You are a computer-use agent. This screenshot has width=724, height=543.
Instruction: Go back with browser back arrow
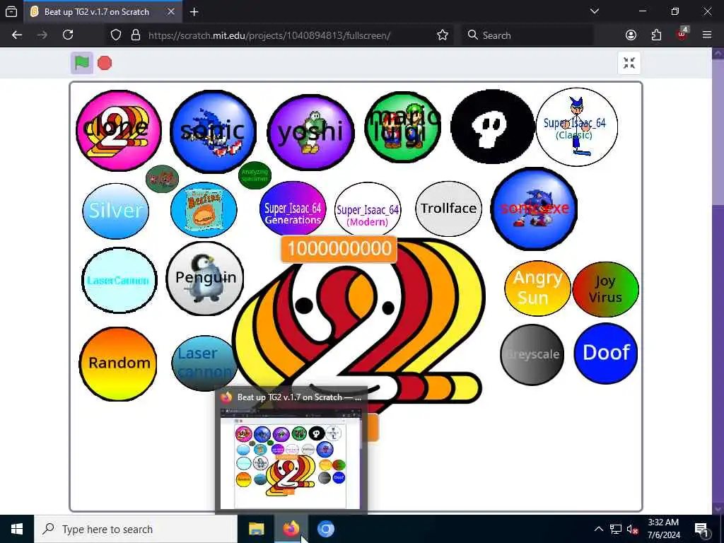[x=17, y=35]
